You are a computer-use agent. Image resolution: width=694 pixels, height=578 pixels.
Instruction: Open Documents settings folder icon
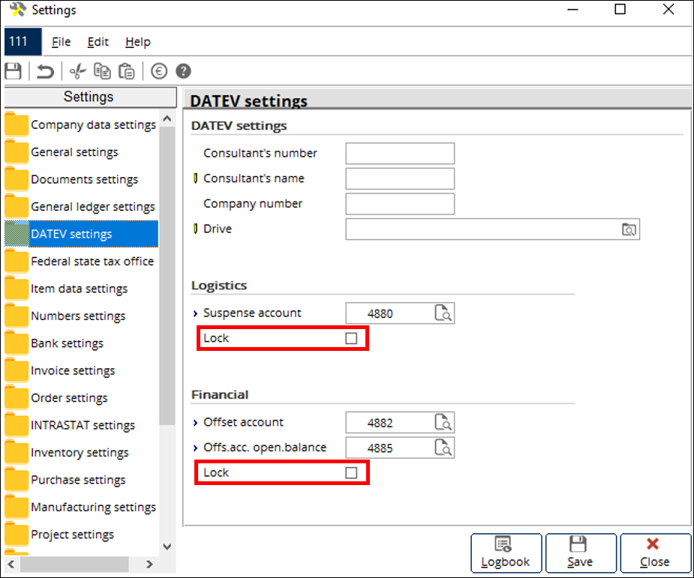pyautogui.click(x=17, y=179)
